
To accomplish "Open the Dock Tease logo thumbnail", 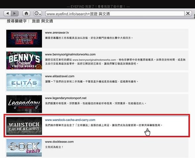I will (x=24, y=148).
